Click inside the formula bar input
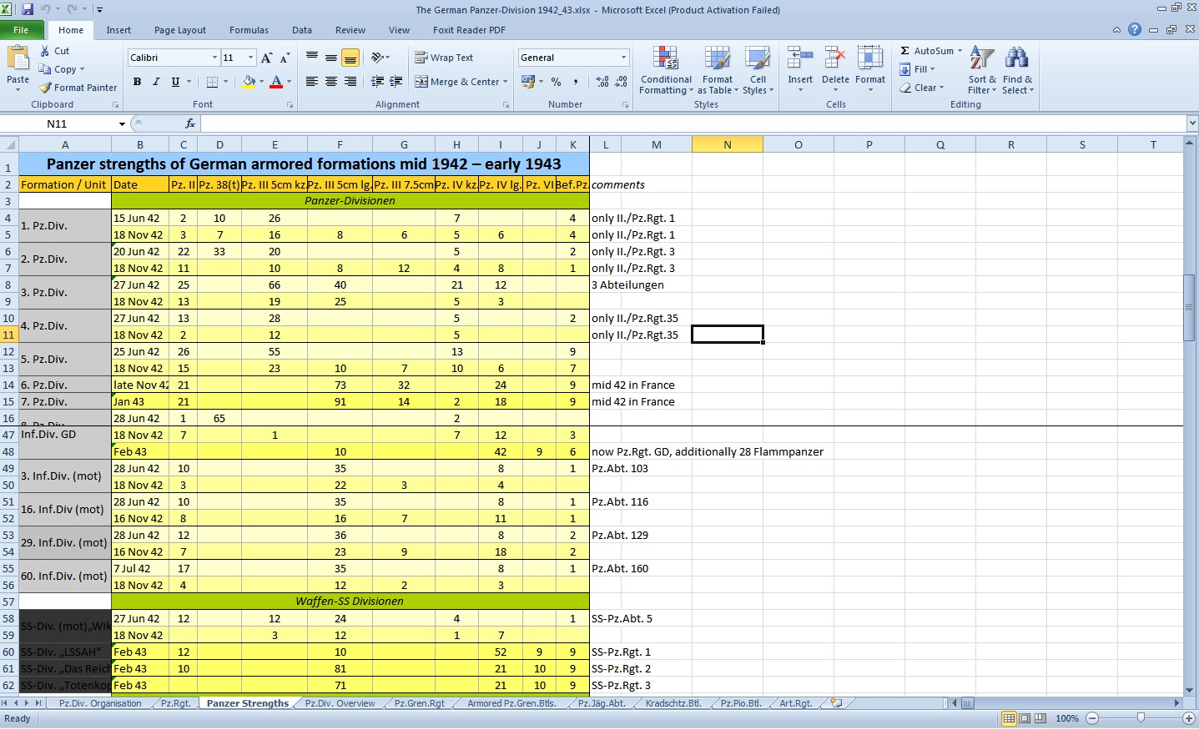 693,123
